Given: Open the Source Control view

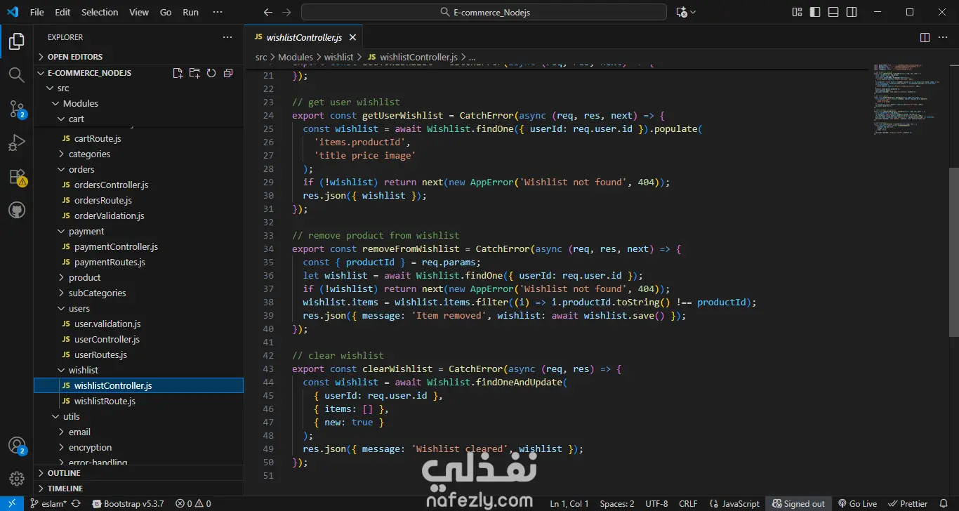Looking at the screenshot, I should pos(16,109).
